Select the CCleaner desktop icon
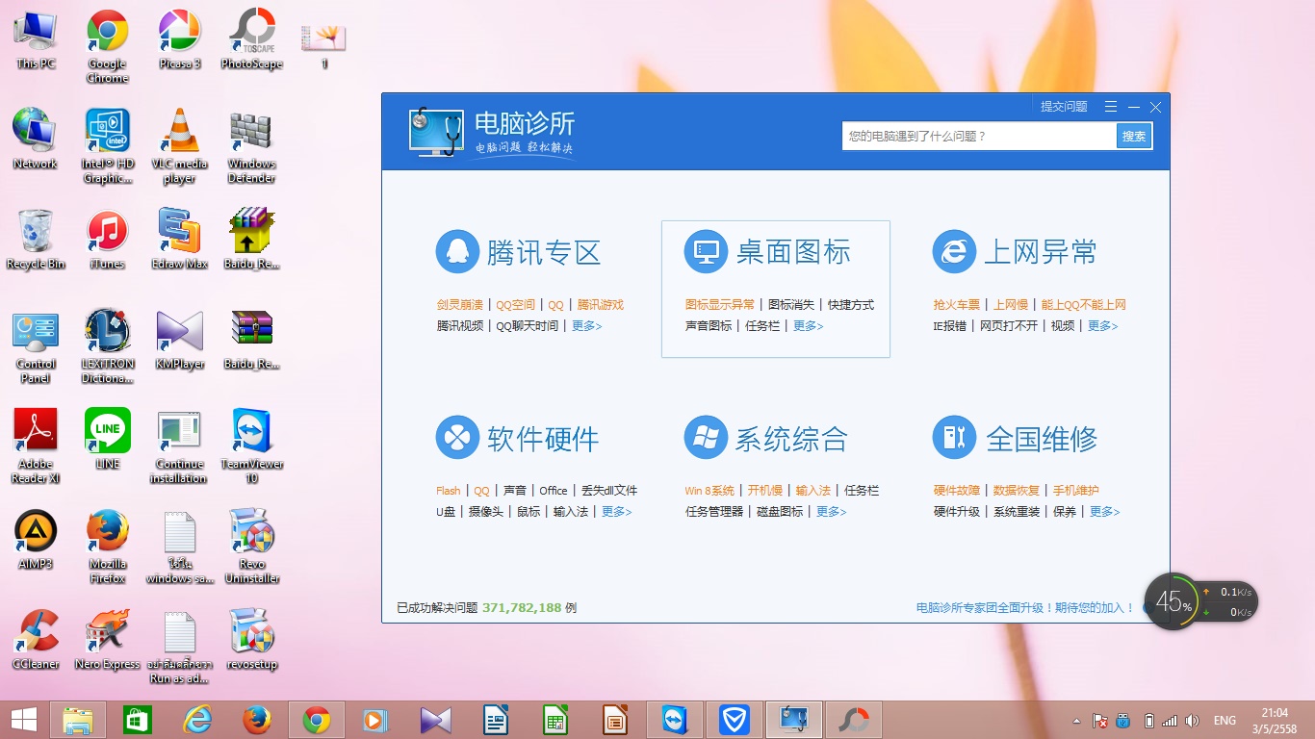1315x739 pixels. 36,639
